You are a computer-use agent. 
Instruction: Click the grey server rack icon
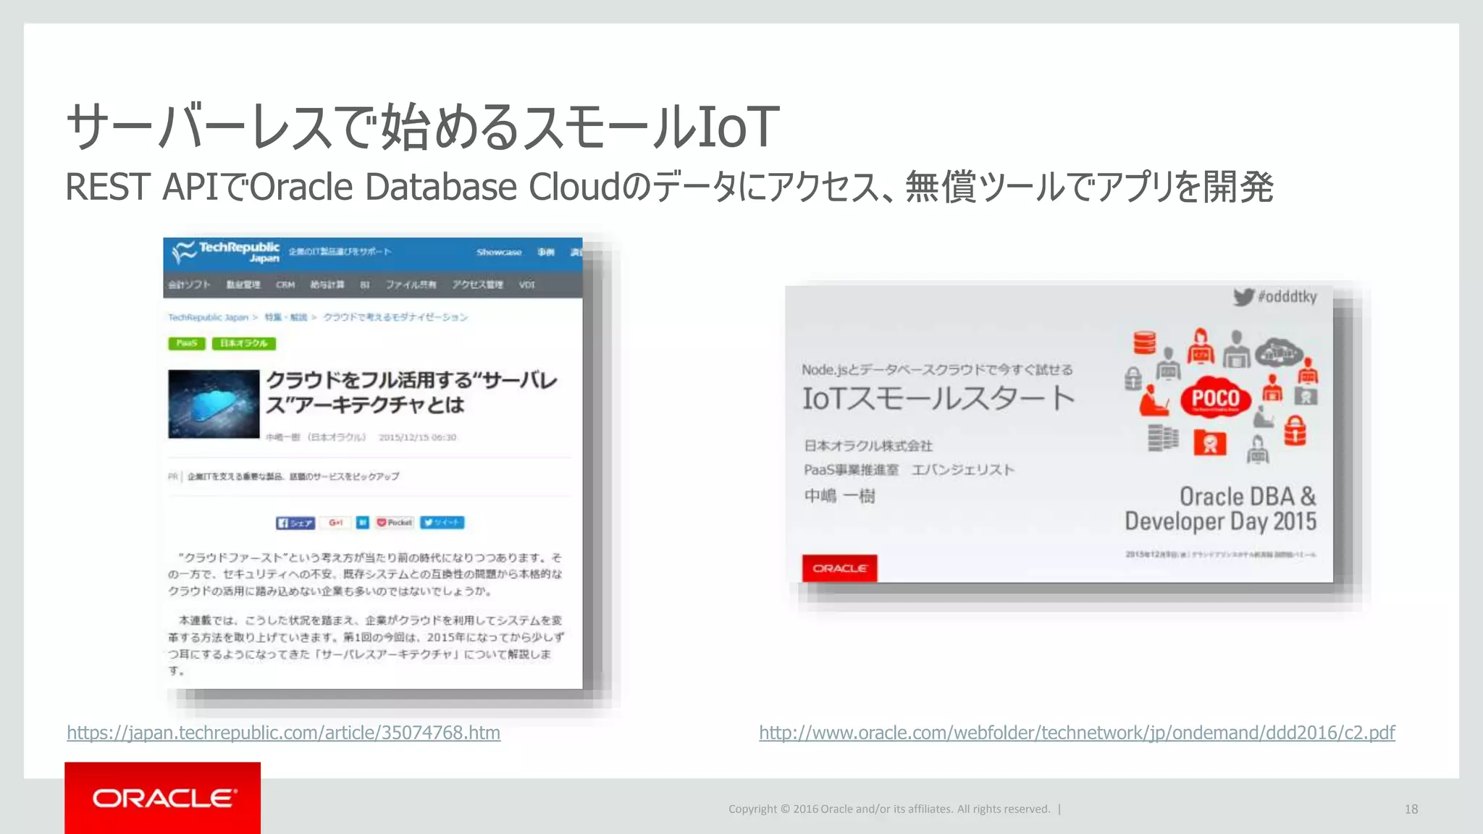1163,438
